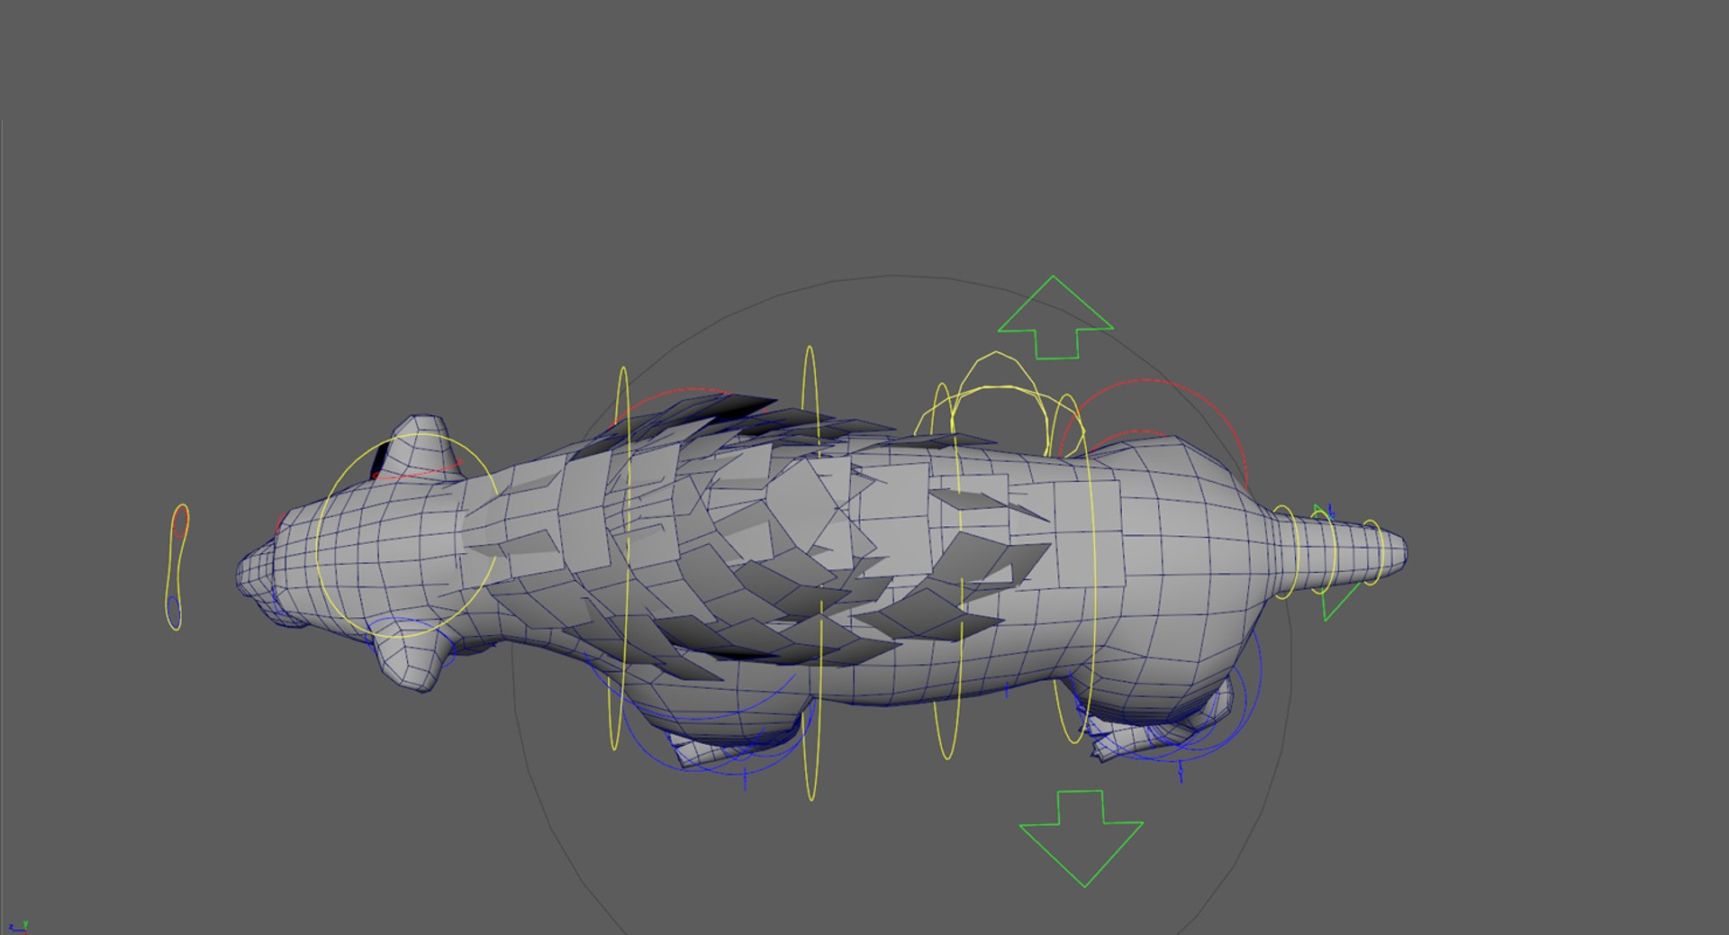Select the blue eye circle in the nose-front control
The height and width of the screenshot is (935, 1729).
(x=174, y=613)
